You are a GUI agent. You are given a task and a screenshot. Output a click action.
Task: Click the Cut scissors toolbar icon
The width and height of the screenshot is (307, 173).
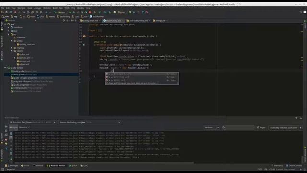[24, 12]
